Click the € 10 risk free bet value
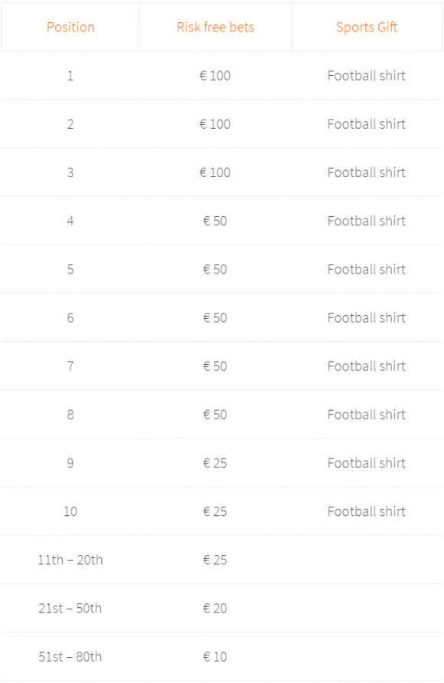The image size is (444, 683). [215, 656]
